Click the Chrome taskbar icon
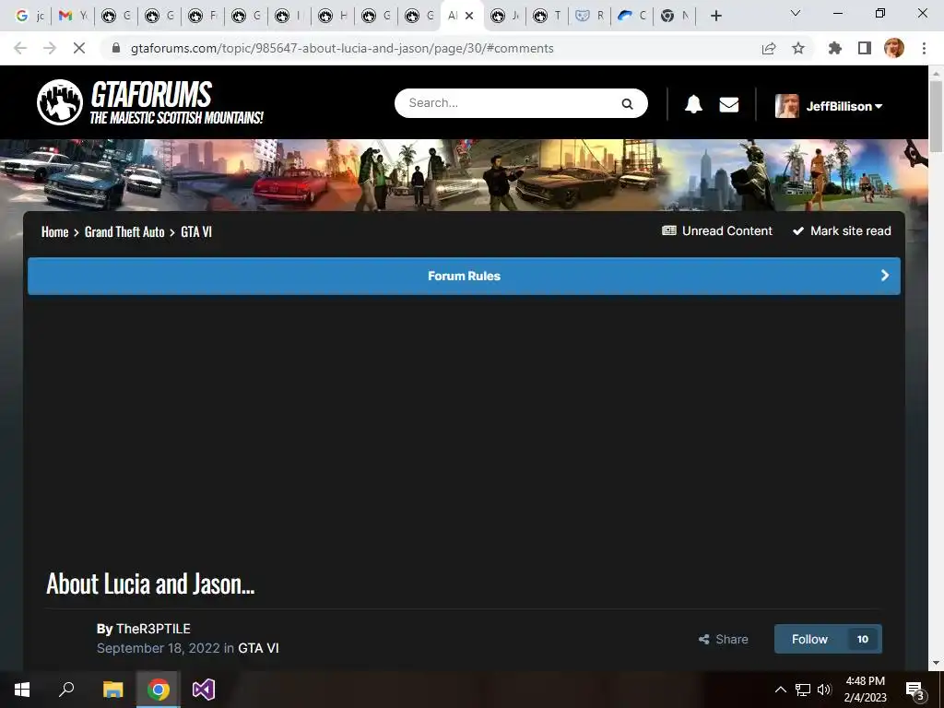Screen dimensions: 944x708 [159, 690]
